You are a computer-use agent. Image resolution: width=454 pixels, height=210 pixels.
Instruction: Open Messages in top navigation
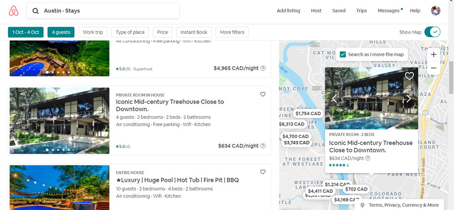[389, 11]
